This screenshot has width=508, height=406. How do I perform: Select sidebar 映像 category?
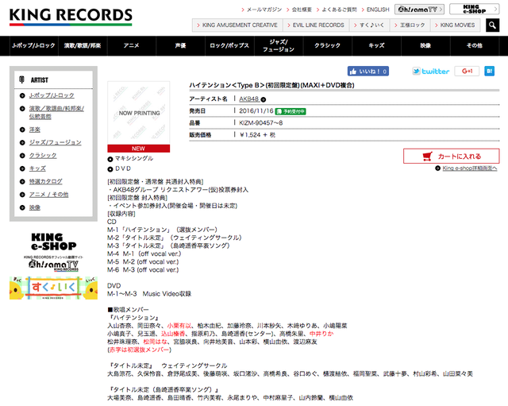35,207
